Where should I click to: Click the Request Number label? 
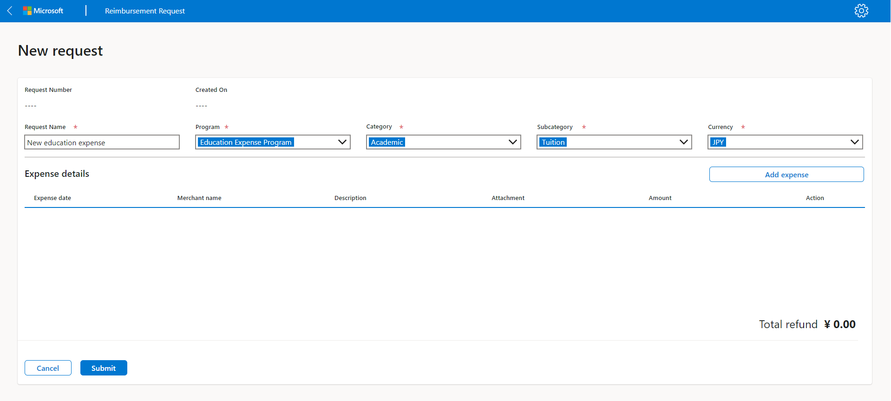pyautogui.click(x=48, y=90)
